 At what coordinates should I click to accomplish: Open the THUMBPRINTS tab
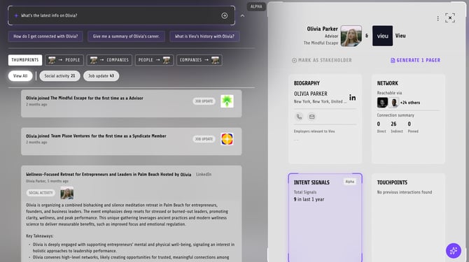25,60
